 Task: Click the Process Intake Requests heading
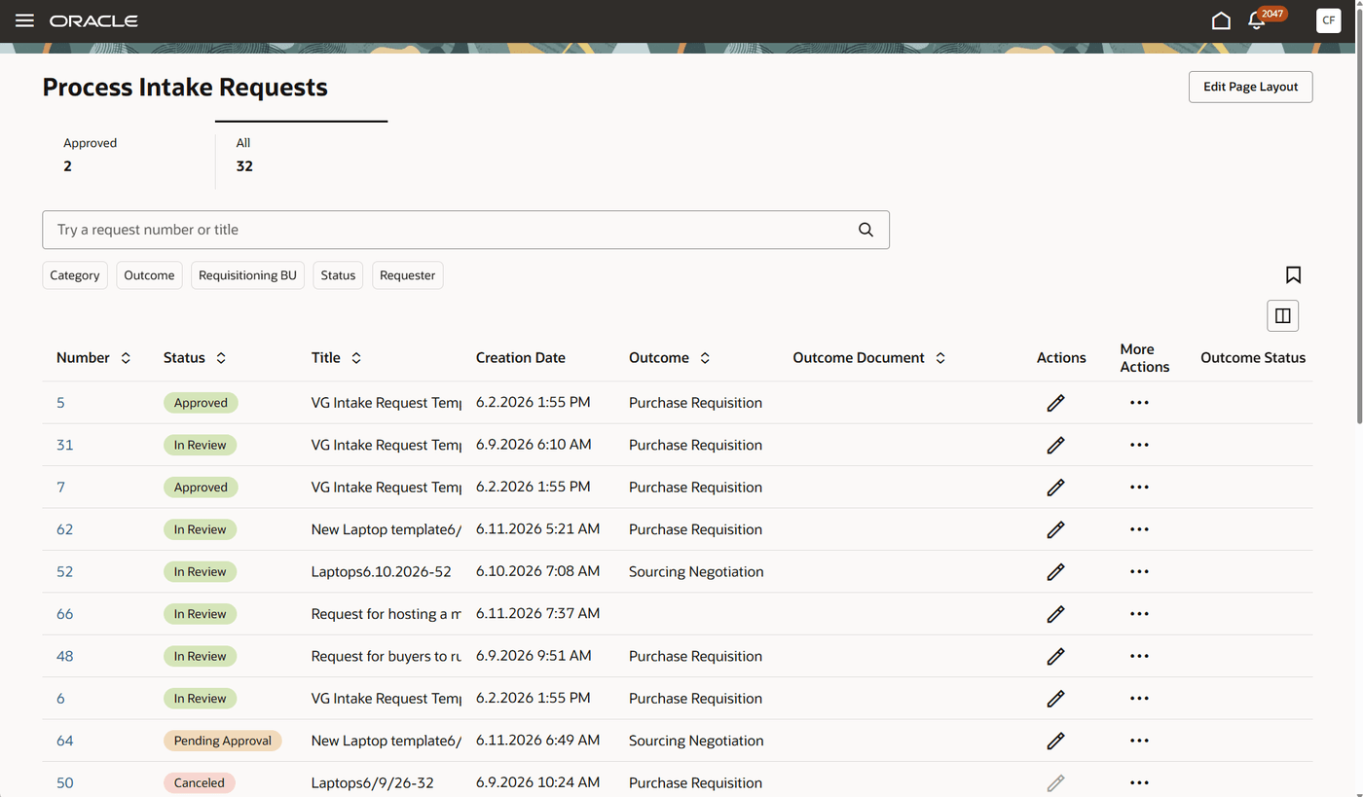click(185, 87)
